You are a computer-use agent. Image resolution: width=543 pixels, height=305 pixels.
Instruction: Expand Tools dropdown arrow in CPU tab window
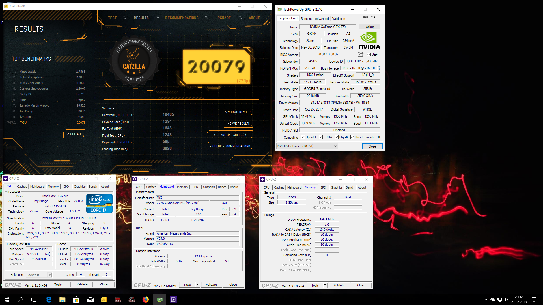click(68, 284)
